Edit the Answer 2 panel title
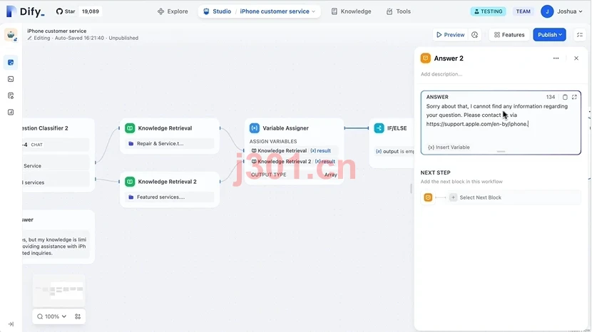The width and height of the screenshot is (592, 332). (449, 58)
